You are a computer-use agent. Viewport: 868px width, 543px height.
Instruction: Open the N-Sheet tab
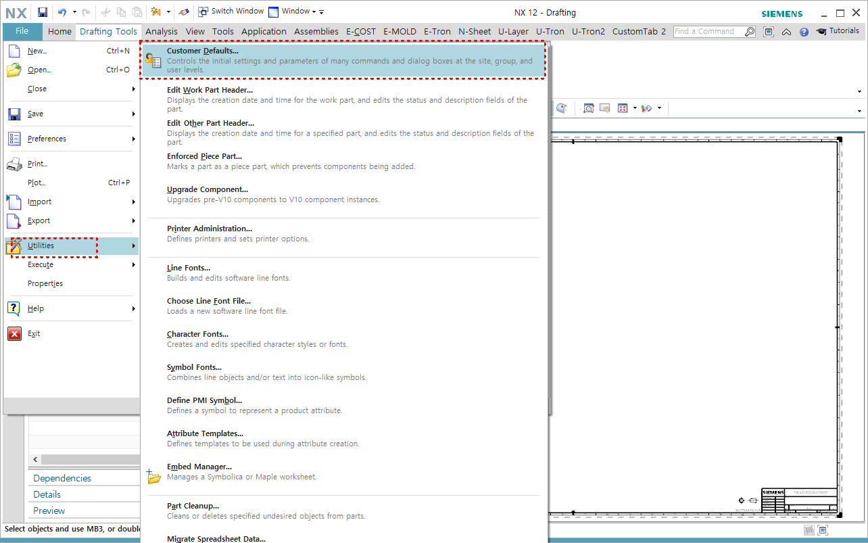(x=475, y=31)
